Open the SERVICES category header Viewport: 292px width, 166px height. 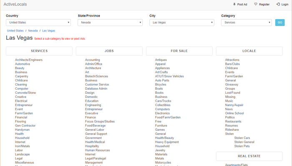pyautogui.click(x=39, y=51)
